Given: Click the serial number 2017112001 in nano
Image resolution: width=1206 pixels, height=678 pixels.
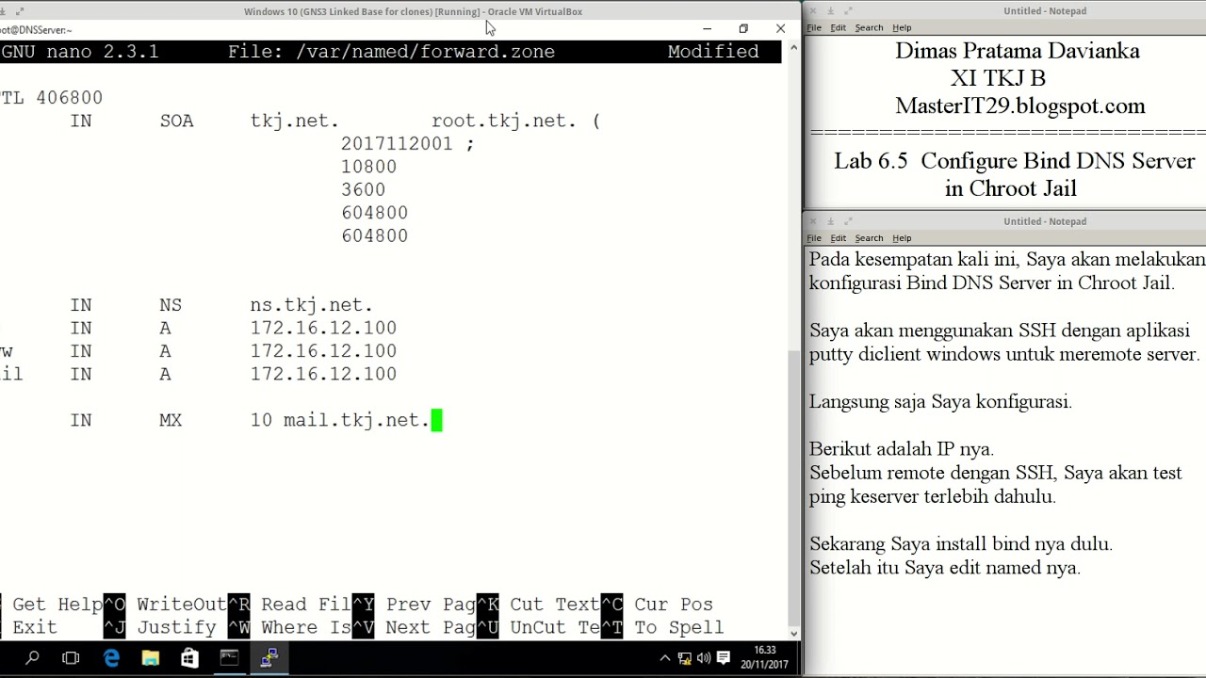Looking at the screenshot, I should tap(397, 144).
